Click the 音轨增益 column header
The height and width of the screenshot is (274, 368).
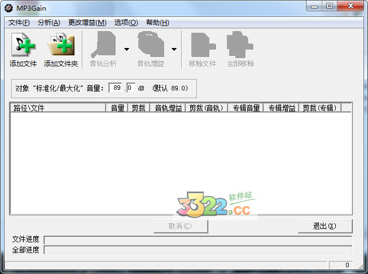tap(168, 108)
